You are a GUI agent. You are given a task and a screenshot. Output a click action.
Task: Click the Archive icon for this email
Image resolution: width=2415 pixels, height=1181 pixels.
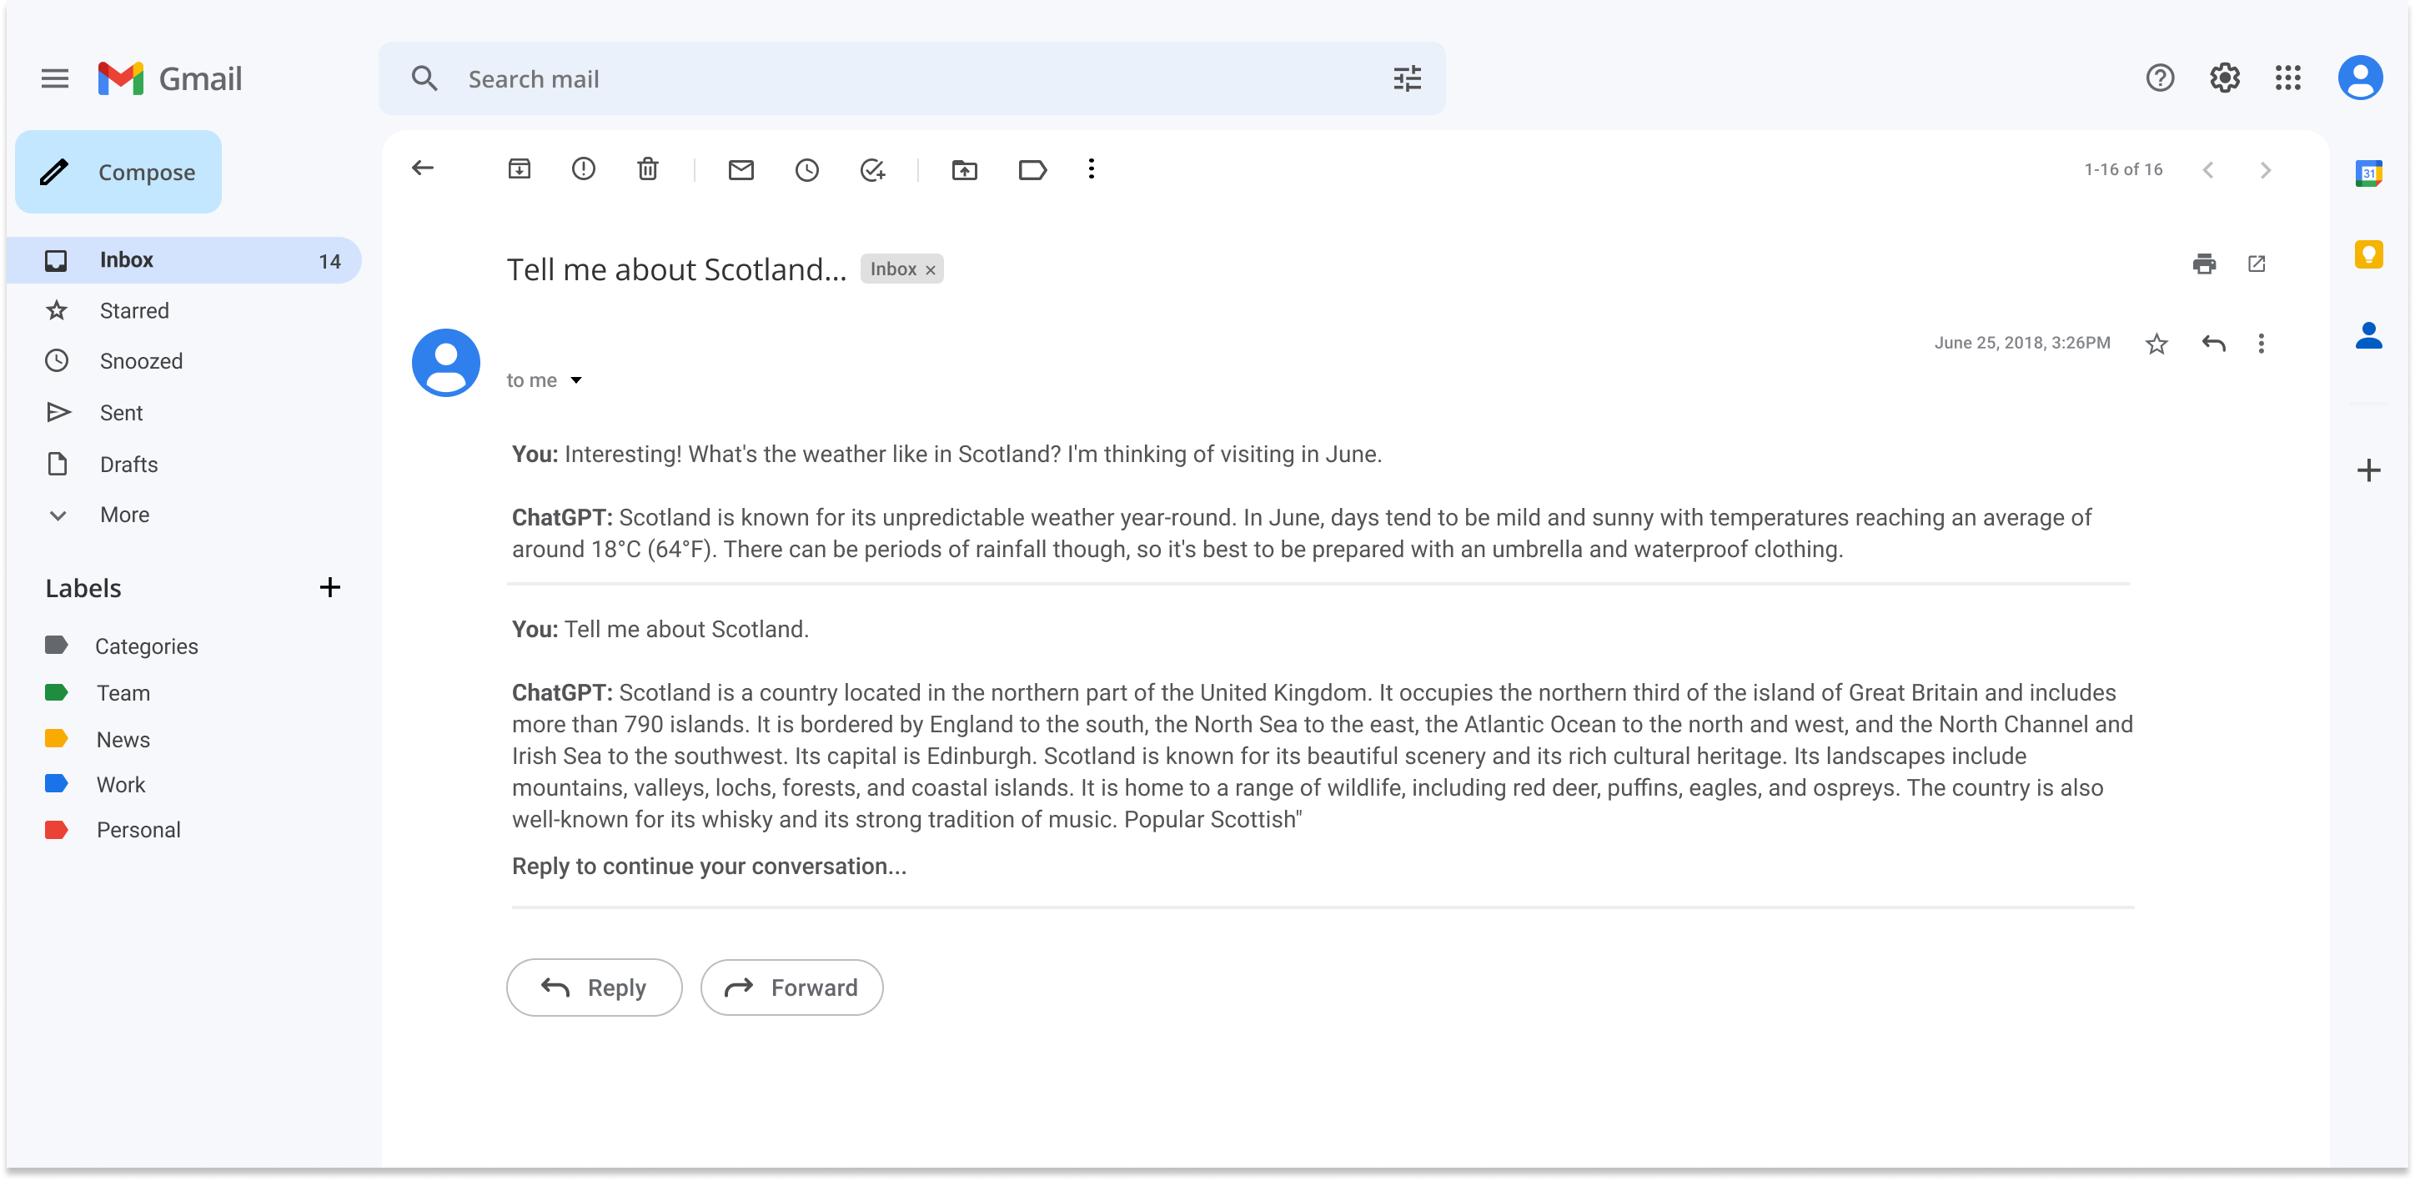click(520, 169)
